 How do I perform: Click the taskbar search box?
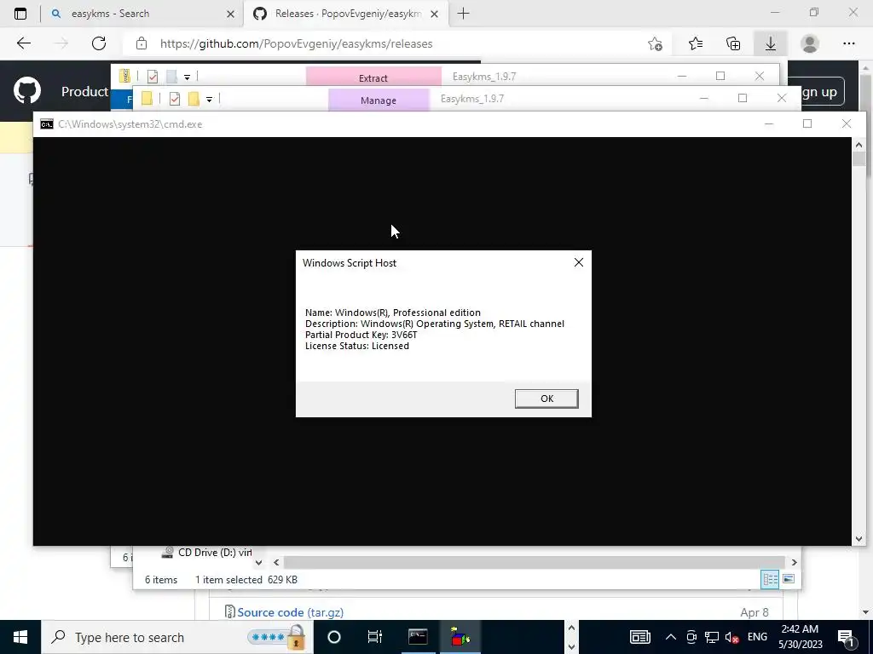[177, 637]
